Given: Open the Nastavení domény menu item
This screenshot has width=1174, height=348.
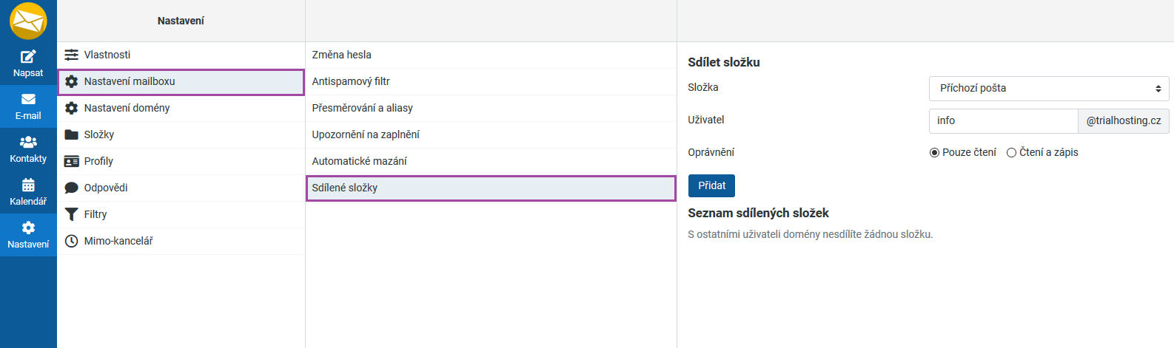Looking at the screenshot, I should pyautogui.click(x=127, y=108).
